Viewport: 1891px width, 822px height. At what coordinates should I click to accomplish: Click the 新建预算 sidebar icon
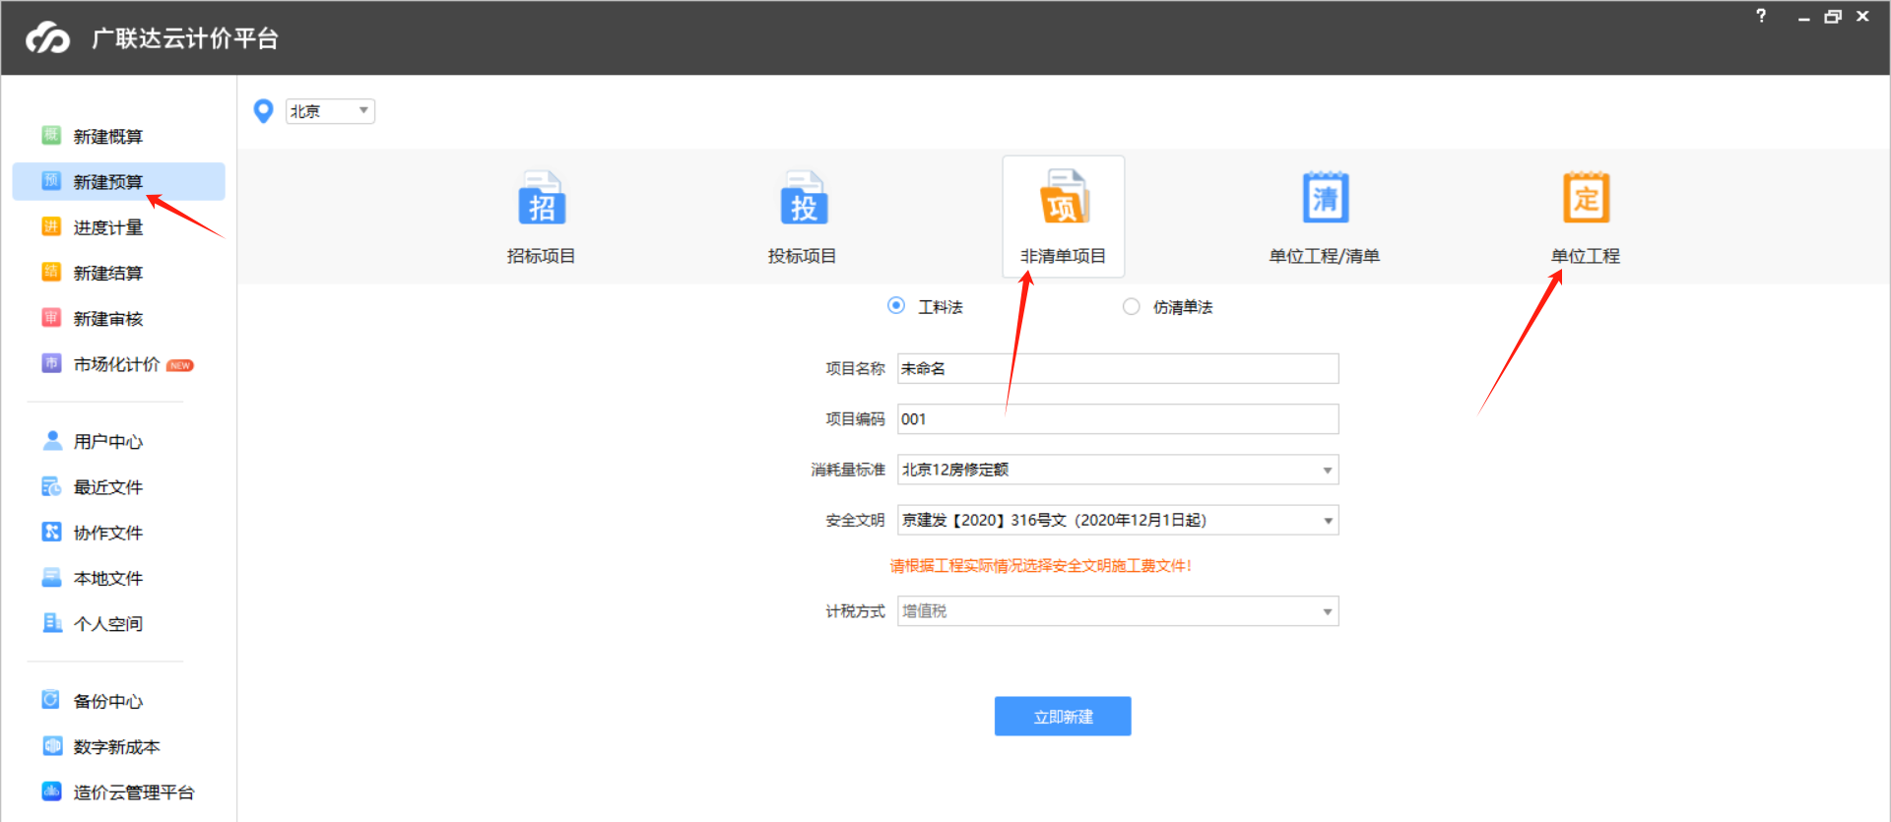tap(51, 181)
